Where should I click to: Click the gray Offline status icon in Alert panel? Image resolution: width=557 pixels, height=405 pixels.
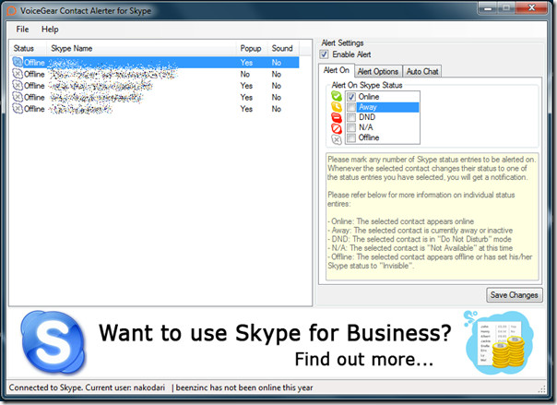click(x=337, y=139)
